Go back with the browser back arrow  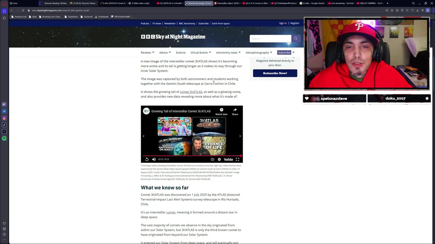click(x=11, y=10)
